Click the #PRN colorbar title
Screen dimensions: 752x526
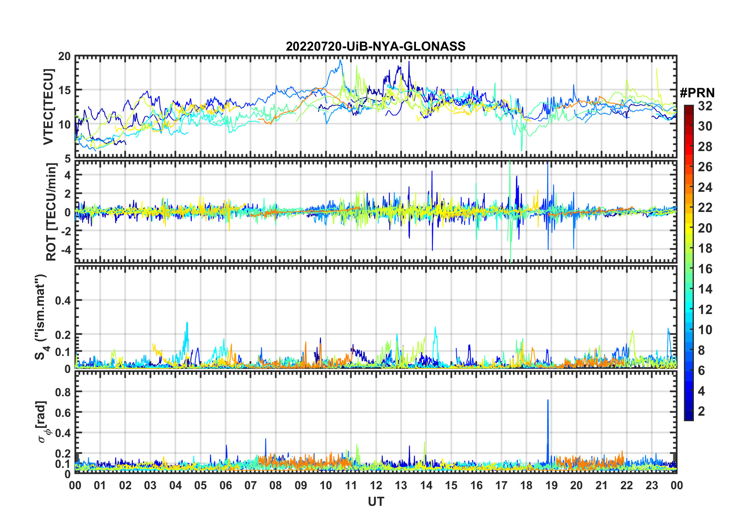pos(697,93)
